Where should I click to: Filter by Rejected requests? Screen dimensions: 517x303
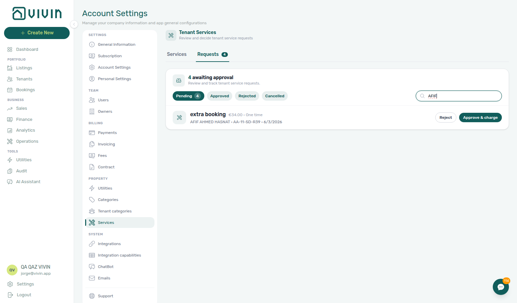[247, 96]
